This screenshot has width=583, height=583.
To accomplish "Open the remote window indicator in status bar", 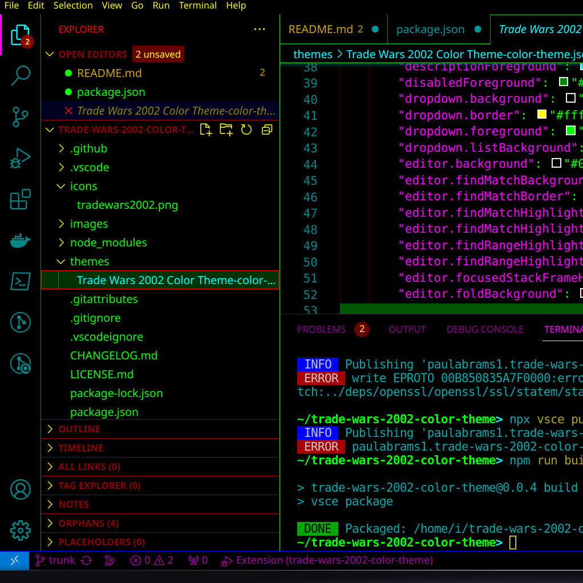I will (14, 560).
